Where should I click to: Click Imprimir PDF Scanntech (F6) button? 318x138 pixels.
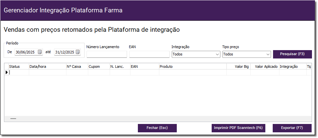click(238, 128)
